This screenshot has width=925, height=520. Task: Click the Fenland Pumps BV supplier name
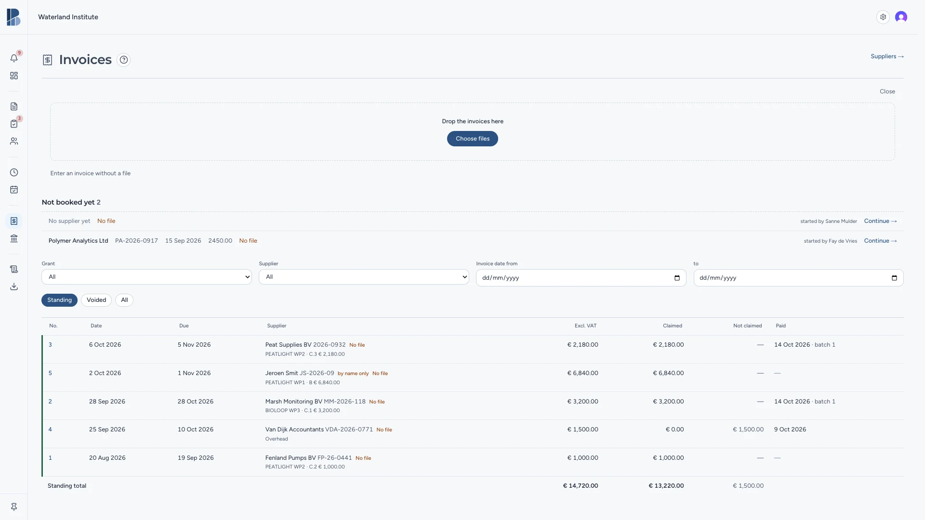pos(291,458)
